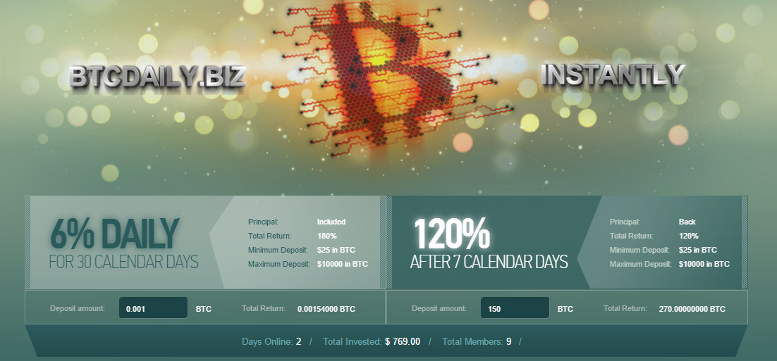Click the Minimum Deposit row of 6% plan
777x361 pixels.
click(x=301, y=250)
